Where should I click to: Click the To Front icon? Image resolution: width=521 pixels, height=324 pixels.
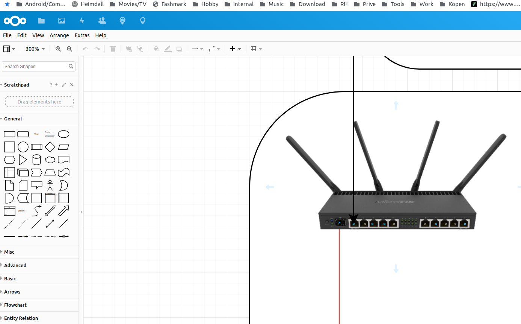tap(129, 49)
